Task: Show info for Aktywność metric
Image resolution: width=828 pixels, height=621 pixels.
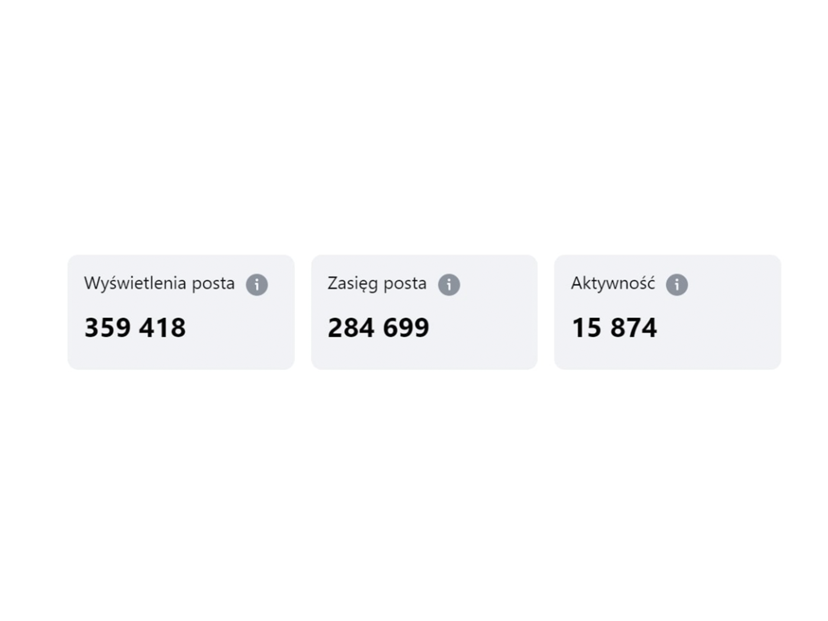Action: coord(676,285)
